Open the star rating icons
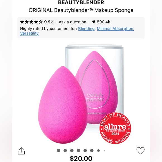This screenshot has height=162, width=162. 31,22
